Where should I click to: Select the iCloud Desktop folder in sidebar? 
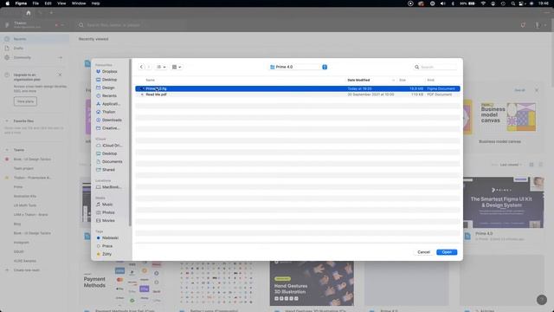(106, 153)
